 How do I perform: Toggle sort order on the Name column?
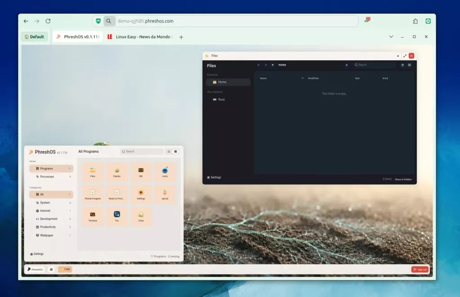(x=282, y=78)
